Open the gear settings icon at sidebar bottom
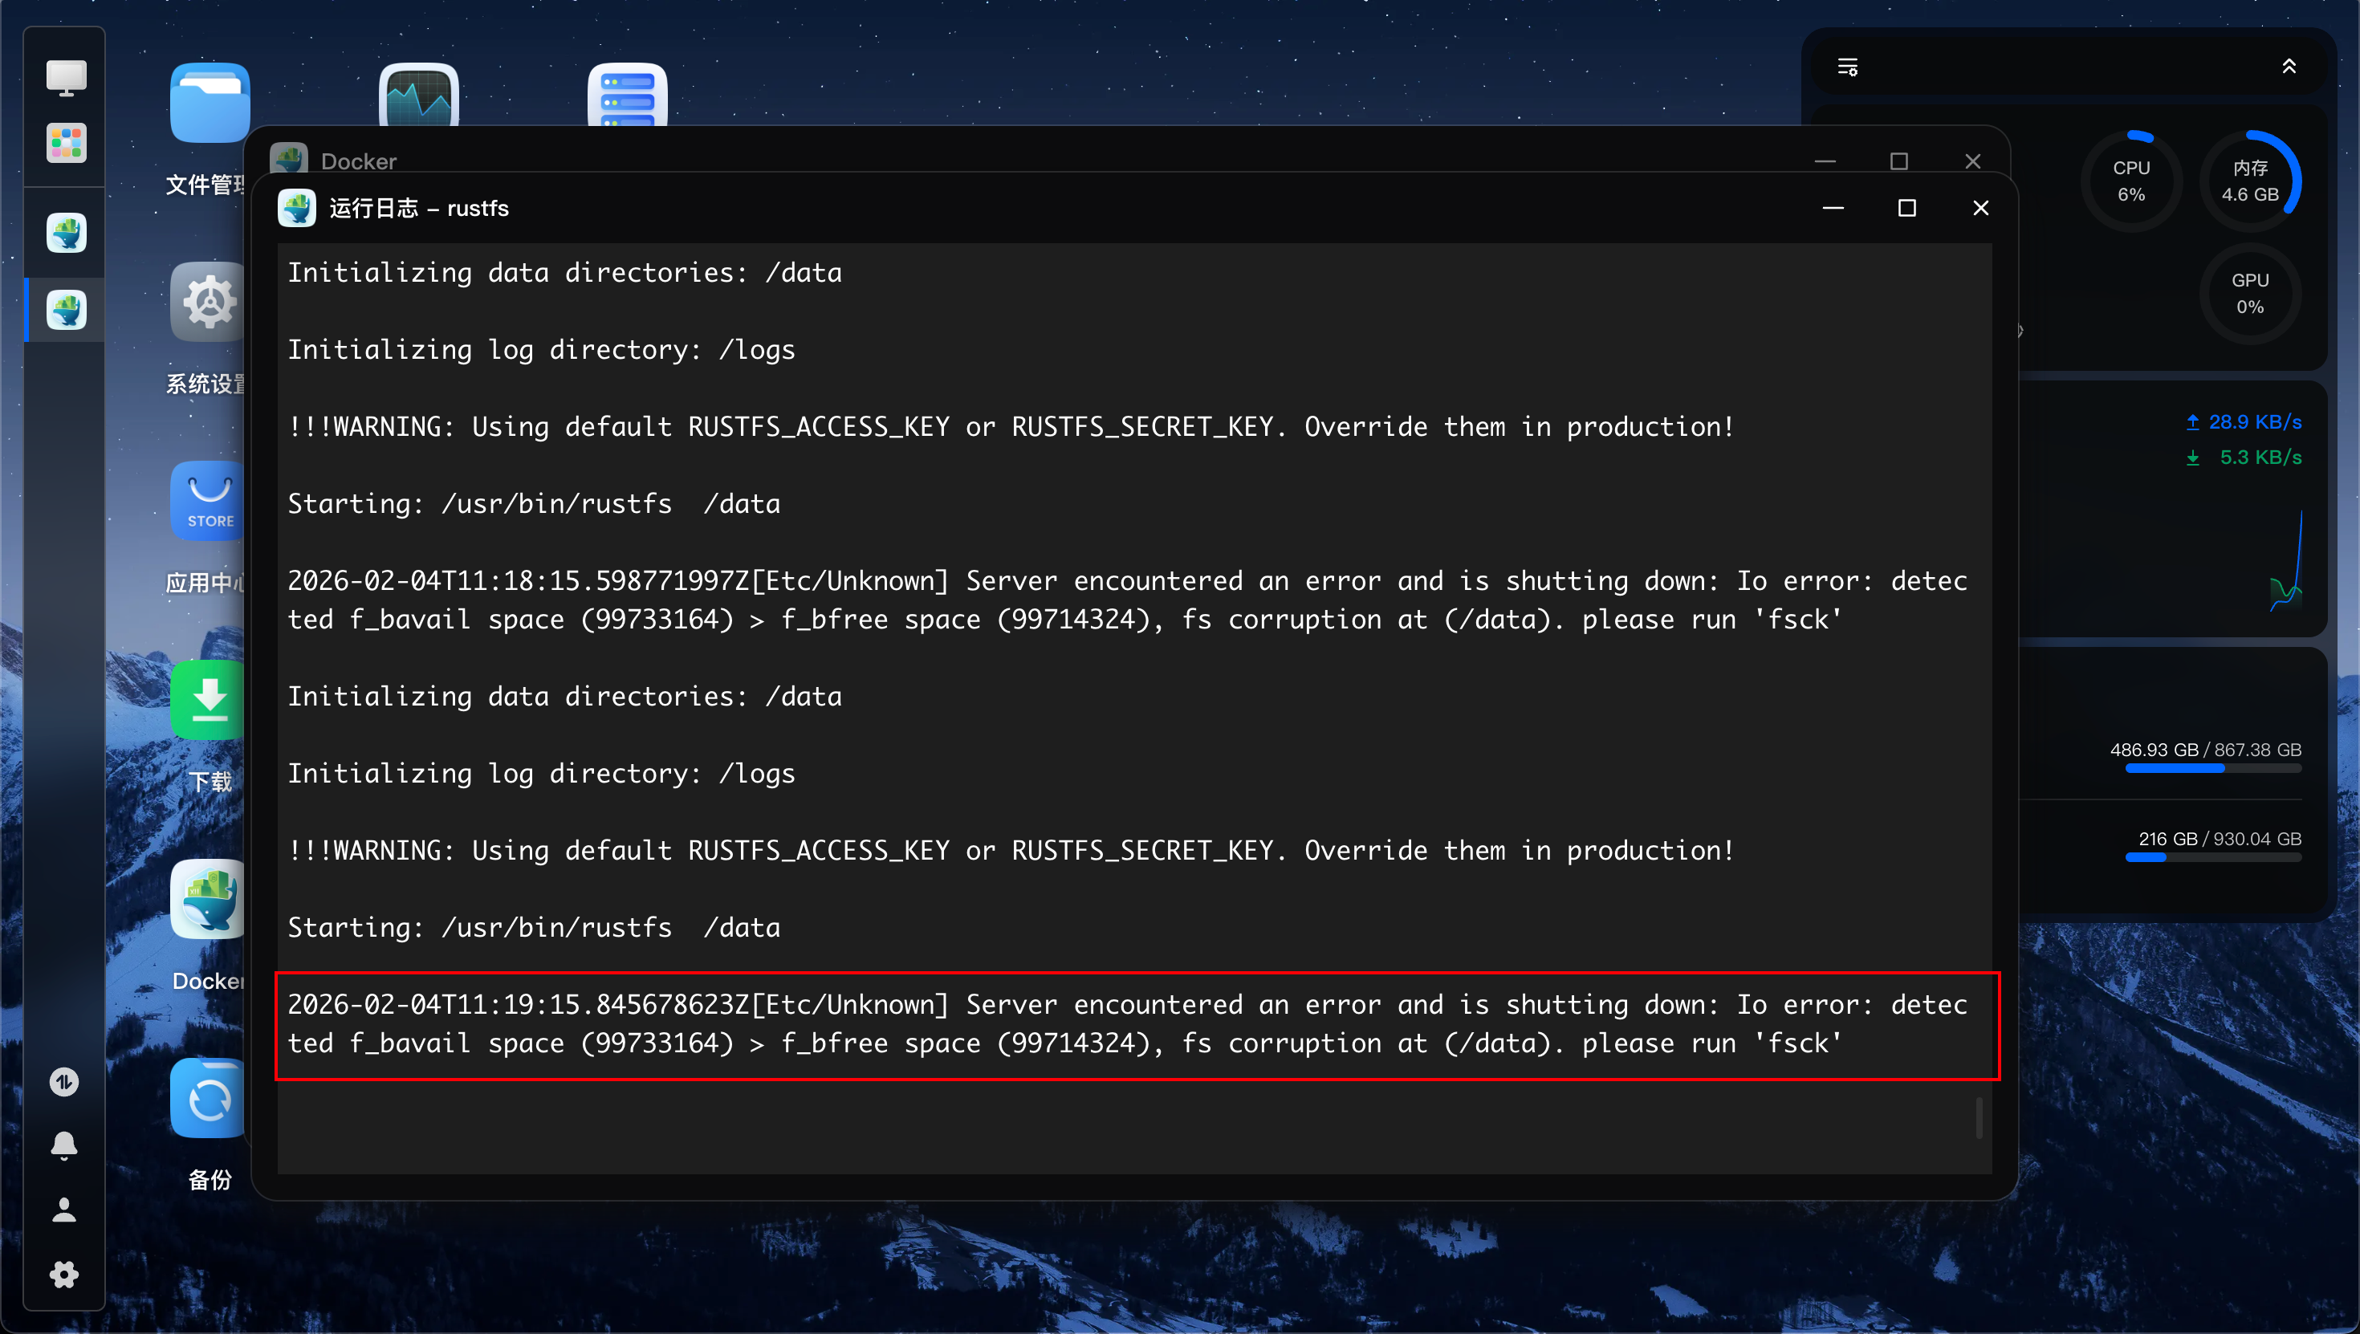 pos(64,1275)
